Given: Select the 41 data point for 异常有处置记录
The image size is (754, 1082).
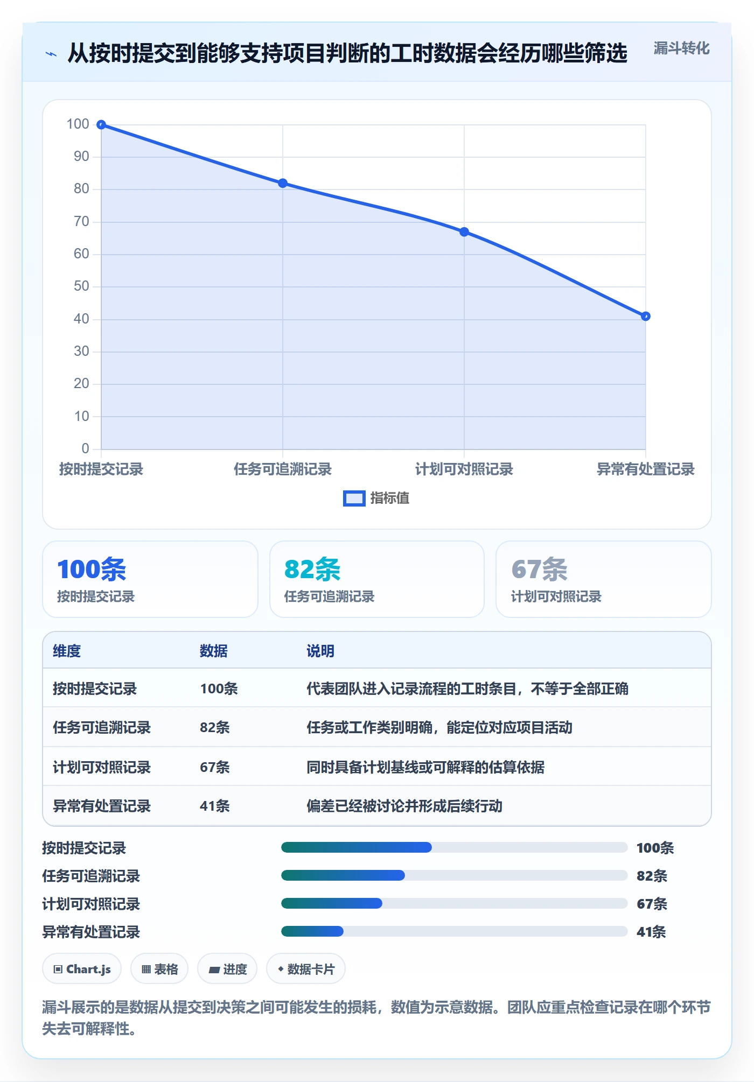Looking at the screenshot, I should coord(646,317).
